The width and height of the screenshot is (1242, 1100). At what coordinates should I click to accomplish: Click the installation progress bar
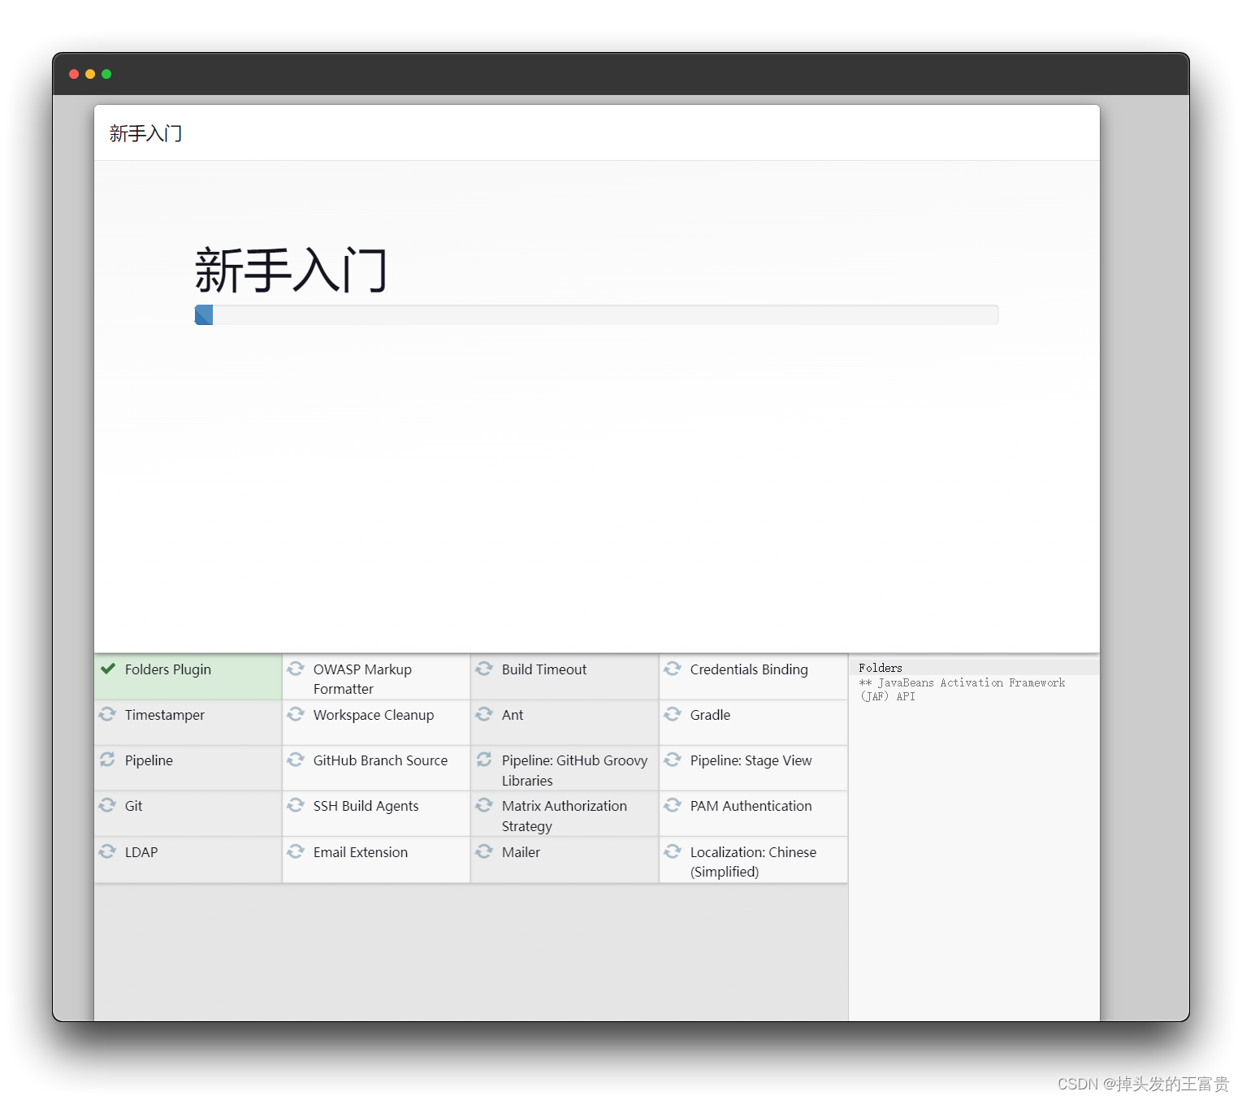click(597, 314)
